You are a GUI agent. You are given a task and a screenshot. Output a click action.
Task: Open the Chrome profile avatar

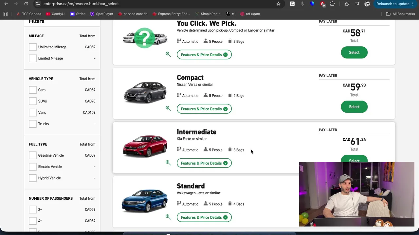pyautogui.click(x=367, y=4)
